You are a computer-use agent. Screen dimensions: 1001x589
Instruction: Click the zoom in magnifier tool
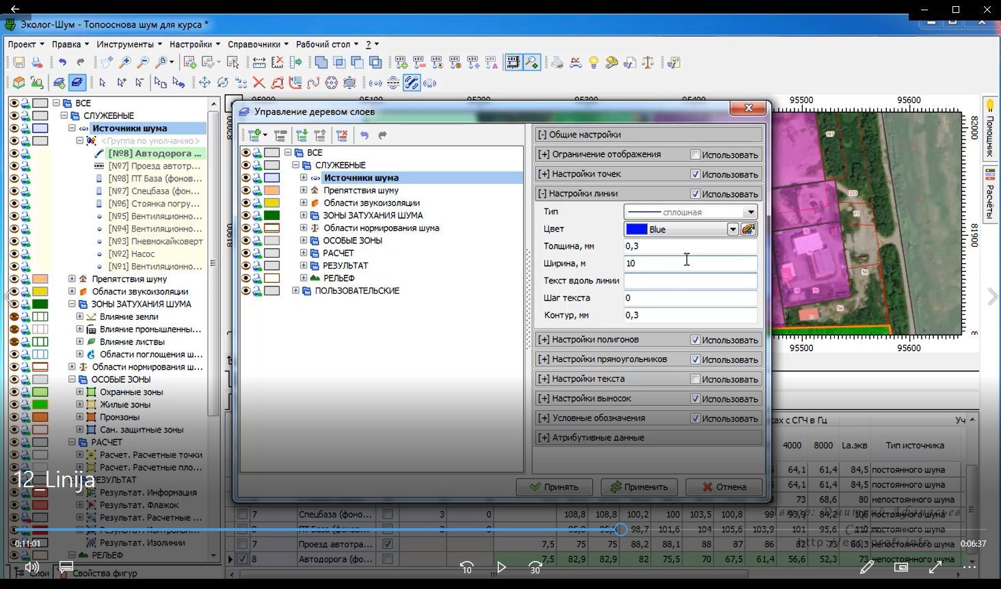[125, 63]
